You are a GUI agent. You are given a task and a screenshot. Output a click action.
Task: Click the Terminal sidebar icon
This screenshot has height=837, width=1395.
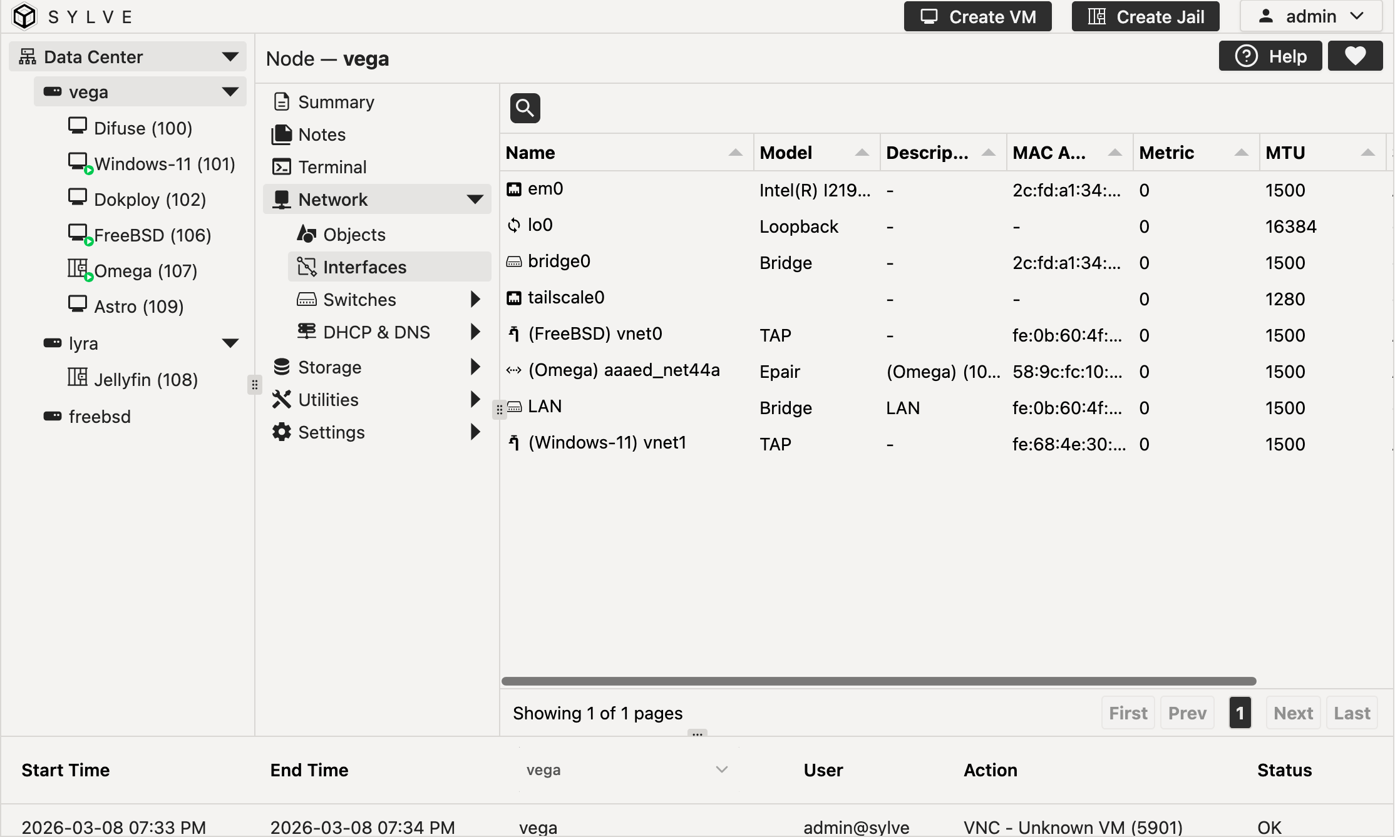[x=281, y=167]
